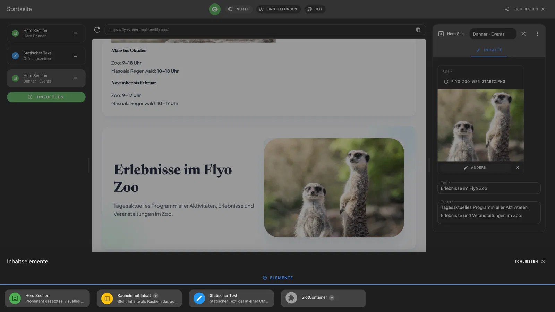Click drag handle of Banner - Events item
Screen dimensions: 555x312
[x=75, y=78]
